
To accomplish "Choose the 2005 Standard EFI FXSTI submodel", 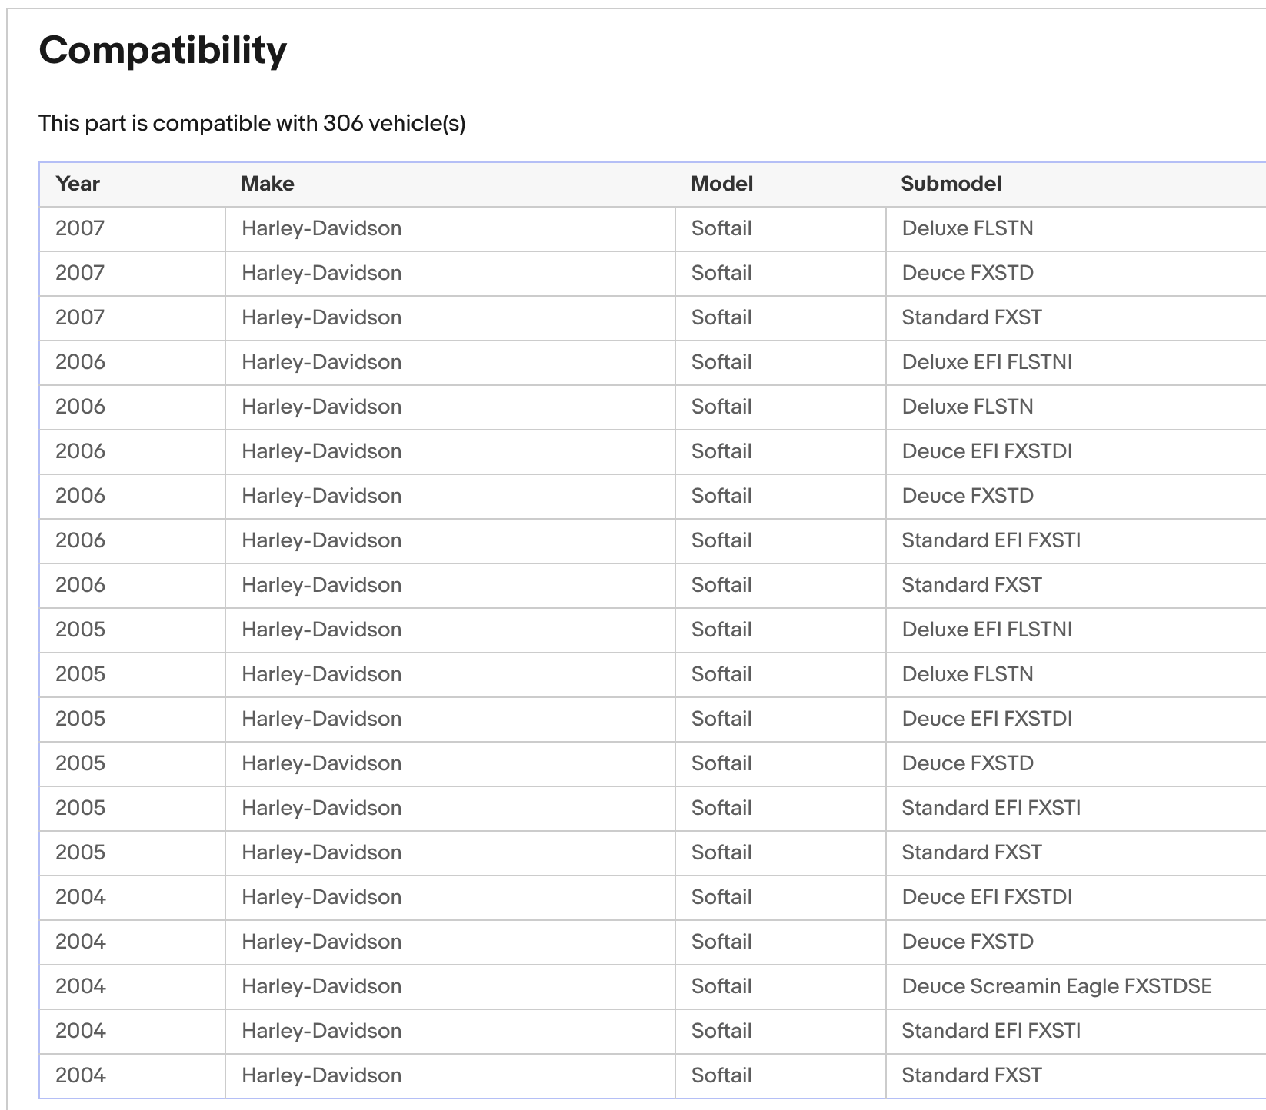I will click(x=991, y=808).
